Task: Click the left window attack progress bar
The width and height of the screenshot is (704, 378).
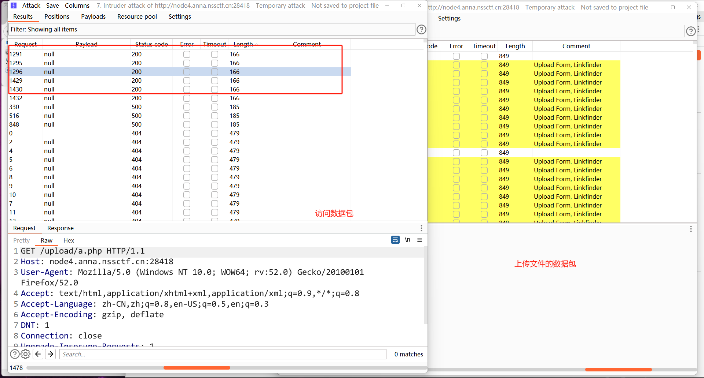Action: click(227, 368)
